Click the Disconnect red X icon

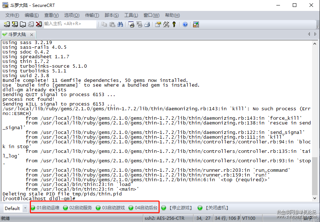39,24
